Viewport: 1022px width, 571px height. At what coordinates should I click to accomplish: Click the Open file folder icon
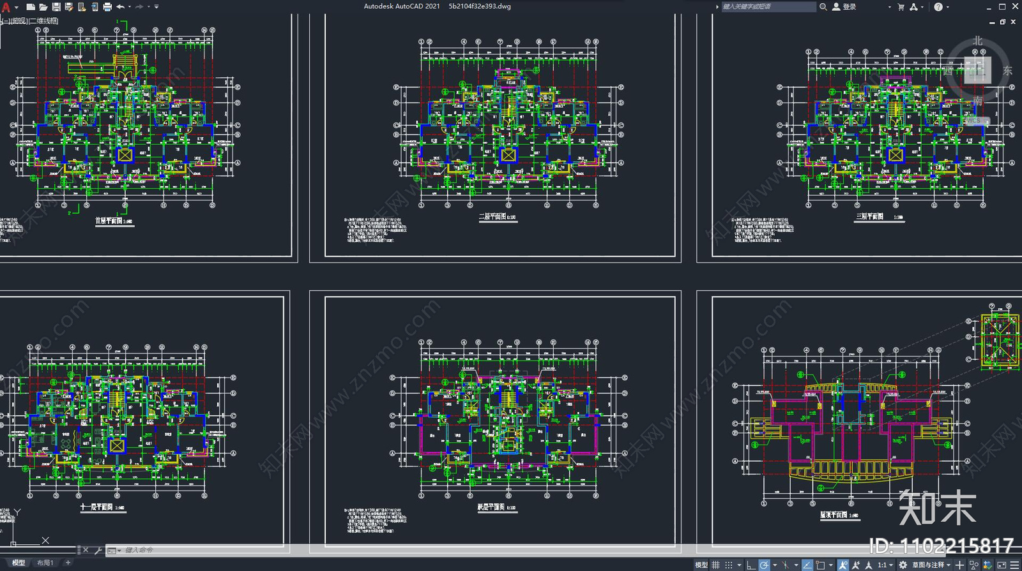(43, 7)
